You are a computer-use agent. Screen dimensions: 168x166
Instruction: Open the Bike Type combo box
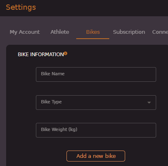(x=96, y=103)
